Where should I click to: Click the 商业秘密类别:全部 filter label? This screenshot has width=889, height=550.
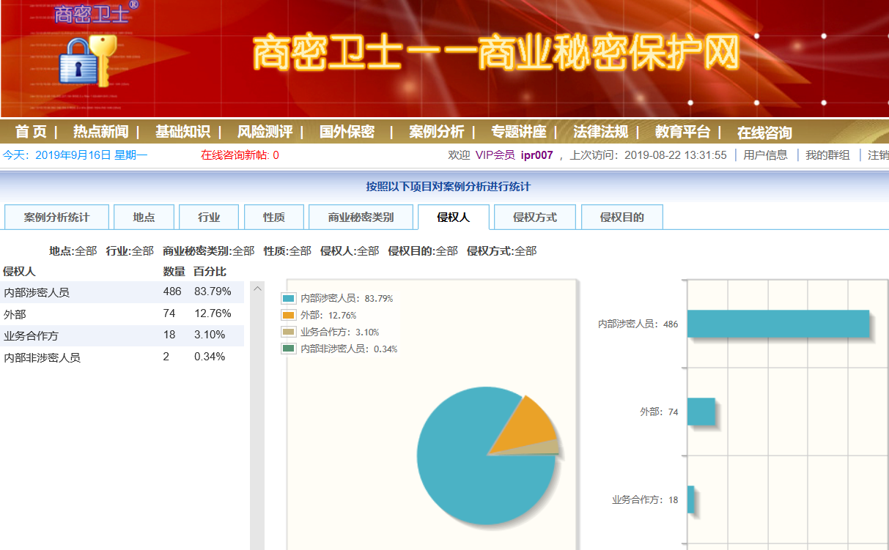[x=209, y=251]
